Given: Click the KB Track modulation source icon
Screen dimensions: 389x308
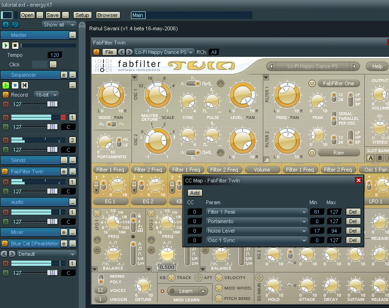Looking at the screenshot, I should coord(171,278).
